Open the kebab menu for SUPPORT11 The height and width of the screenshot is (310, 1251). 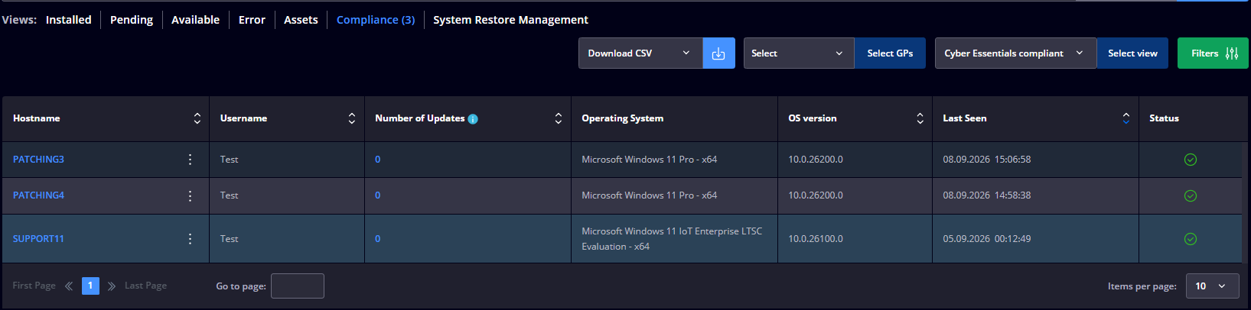pos(190,239)
